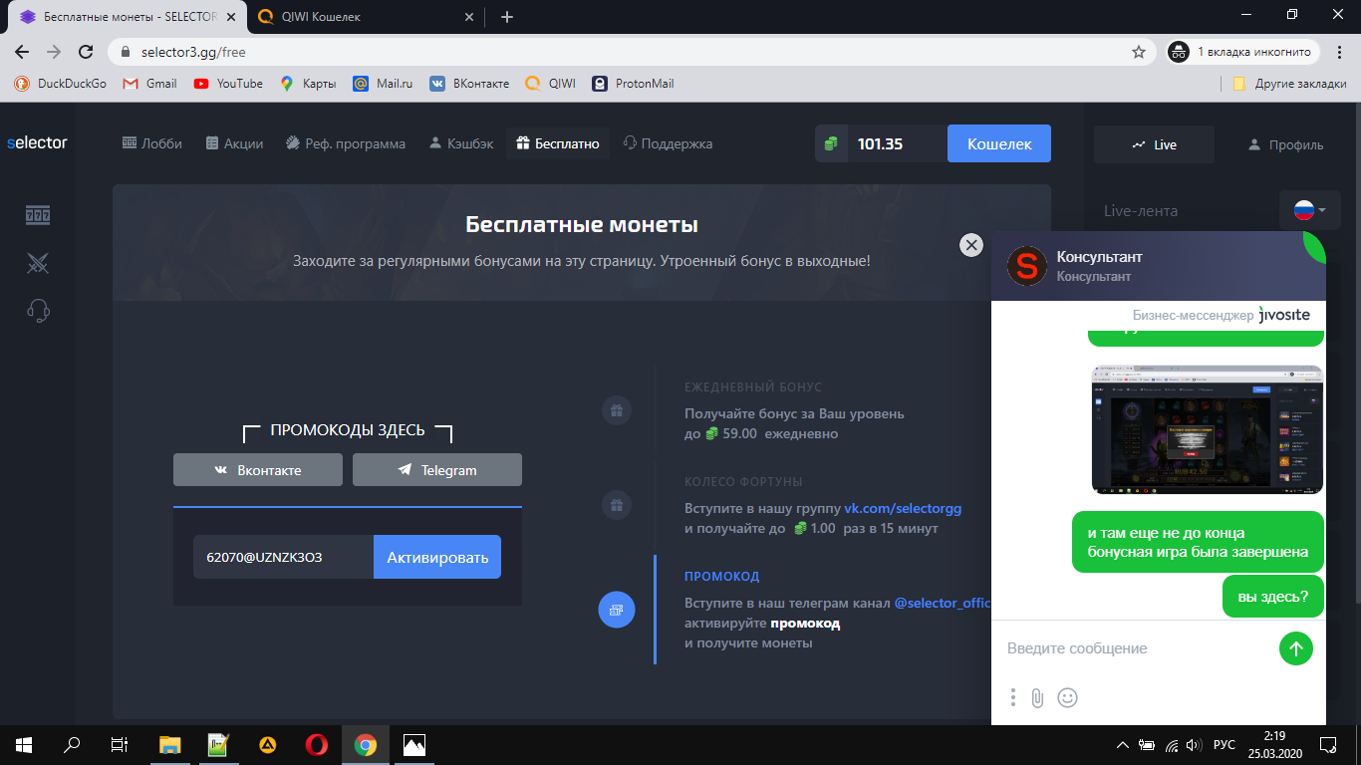Close the chat widget with X button
Screen dimensions: 1361x765
[x=971, y=245]
